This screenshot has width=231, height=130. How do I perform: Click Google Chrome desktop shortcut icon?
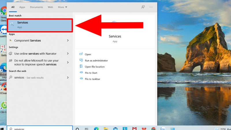[x=3, y=12]
